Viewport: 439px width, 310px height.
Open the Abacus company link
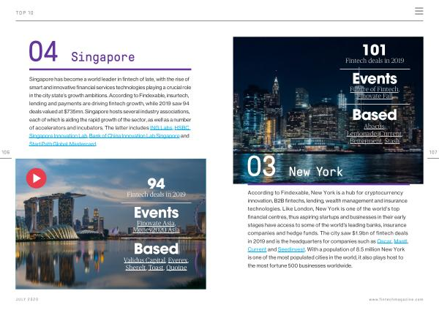[374, 126]
